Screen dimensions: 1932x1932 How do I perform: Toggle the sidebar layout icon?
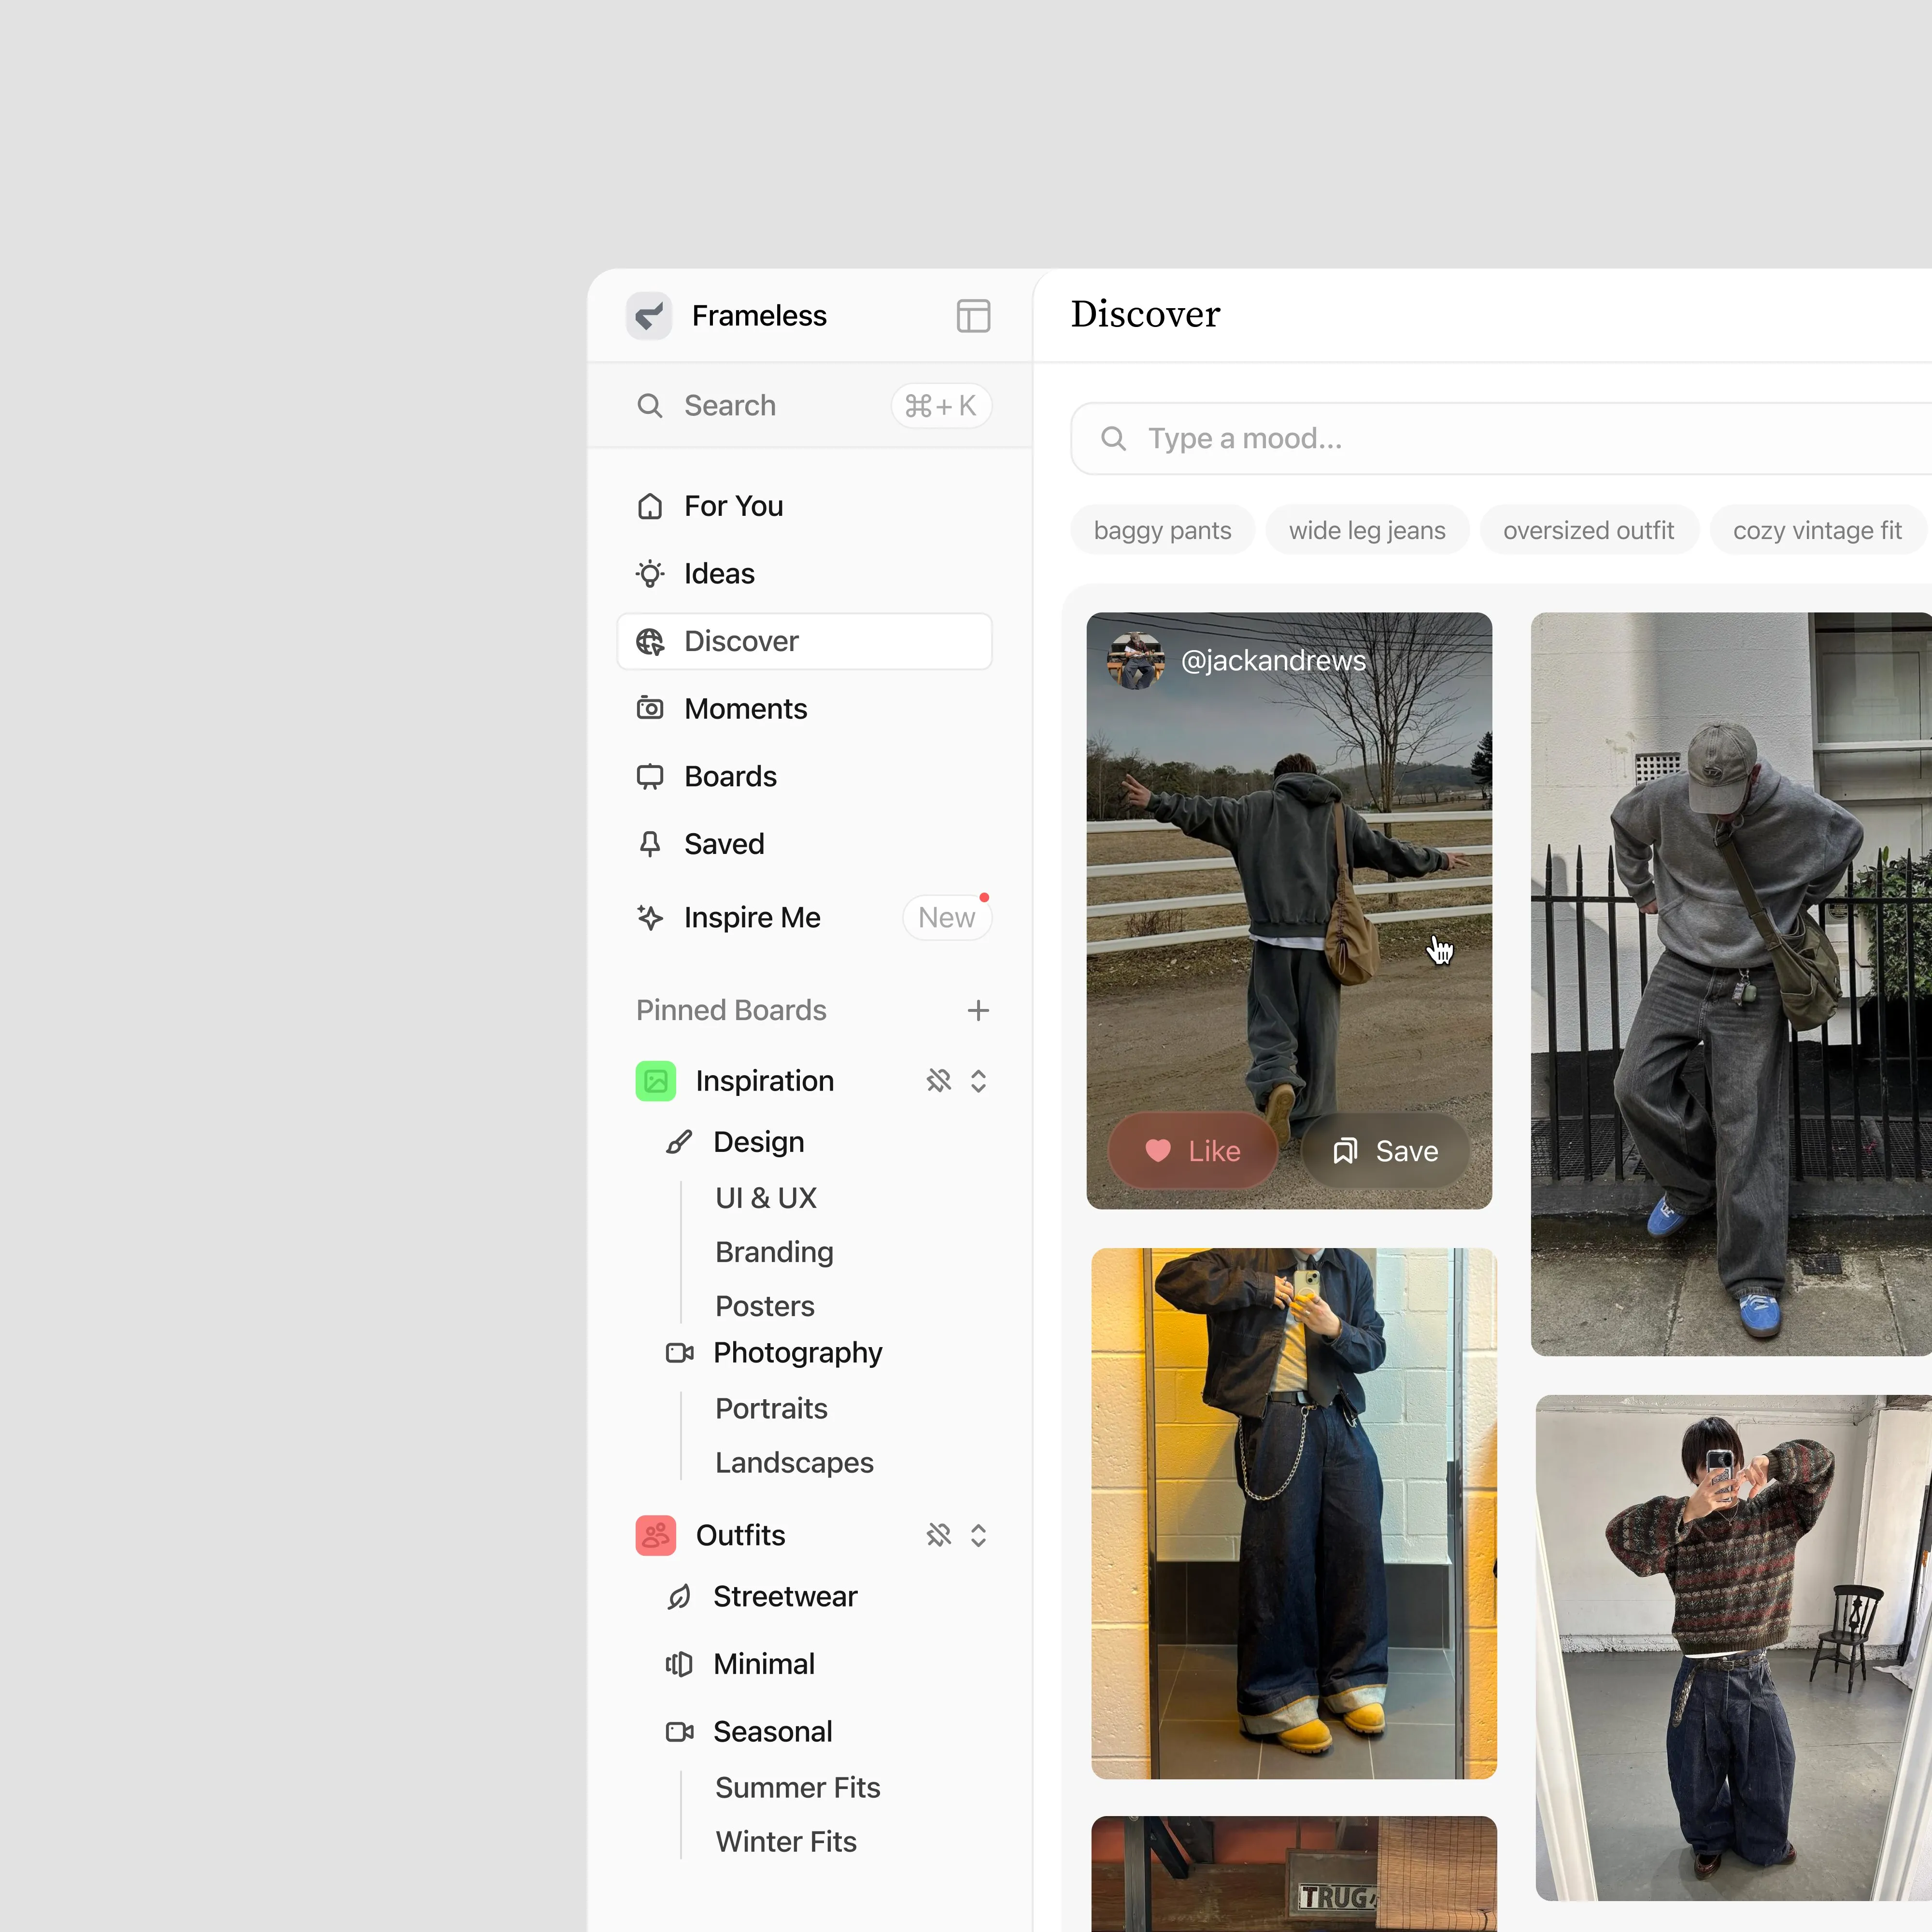coord(972,316)
